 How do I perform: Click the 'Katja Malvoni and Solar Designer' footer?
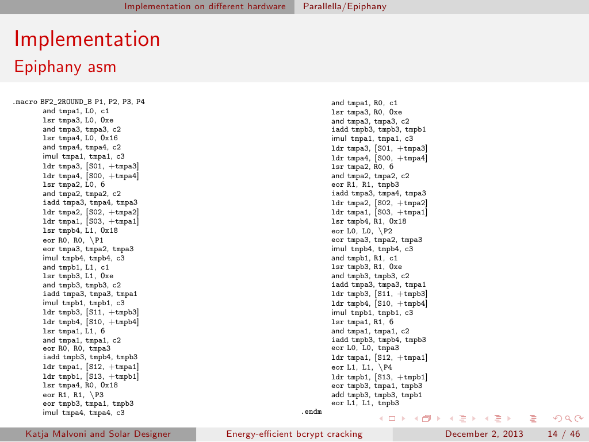pyautogui.click(x=98, y=434)
